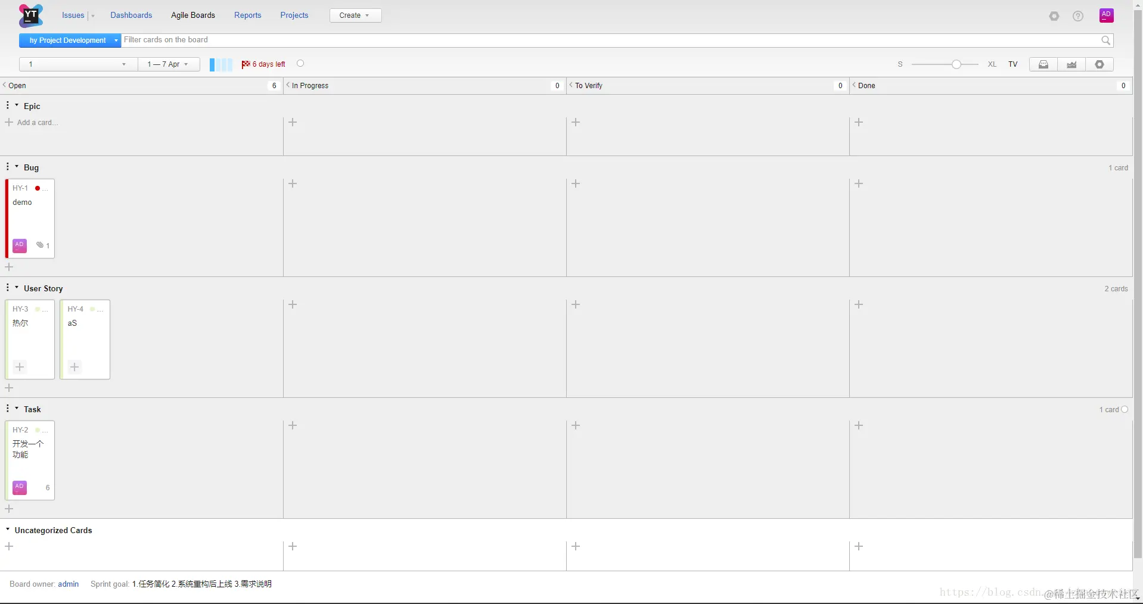Open the Issues menu
This screenshot has height=604, width=1143.
[x=73, y=15]
